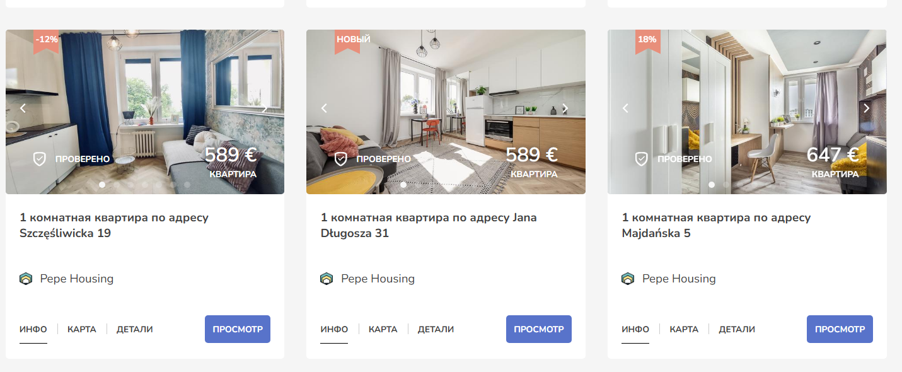
Task: Click ПРОСМОТР button for Szczęśliwicka 19
Action: pos(238,329)
